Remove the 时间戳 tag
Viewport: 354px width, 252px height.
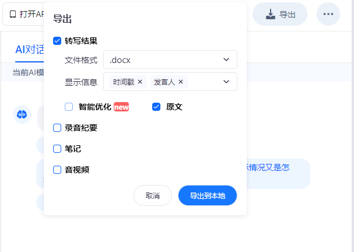coord(140,82)
